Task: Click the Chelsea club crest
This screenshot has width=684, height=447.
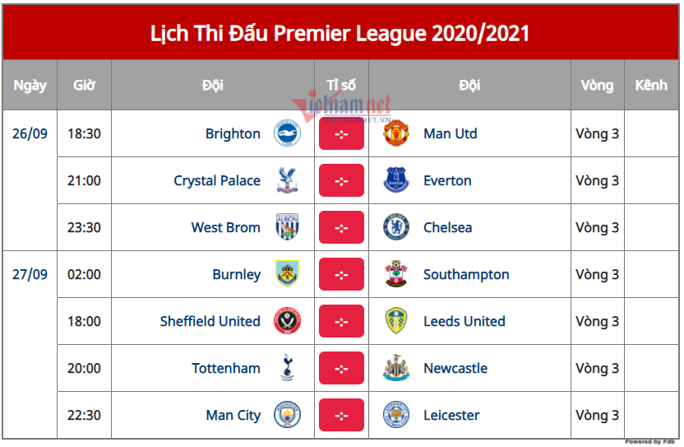Action: [x=396, y=228]
